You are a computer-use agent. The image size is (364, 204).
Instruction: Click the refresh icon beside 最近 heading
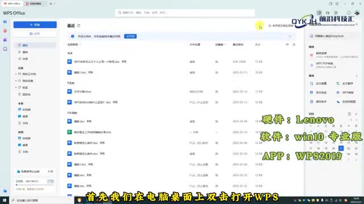(x=78, y=25)
